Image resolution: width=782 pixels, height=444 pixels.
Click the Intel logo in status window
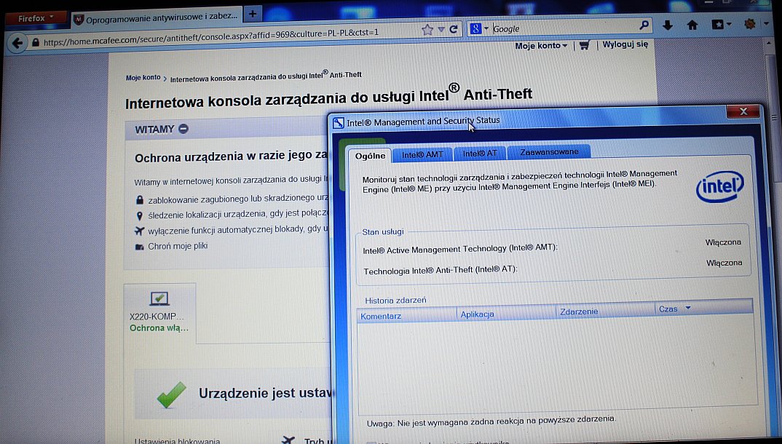(719, 187)
